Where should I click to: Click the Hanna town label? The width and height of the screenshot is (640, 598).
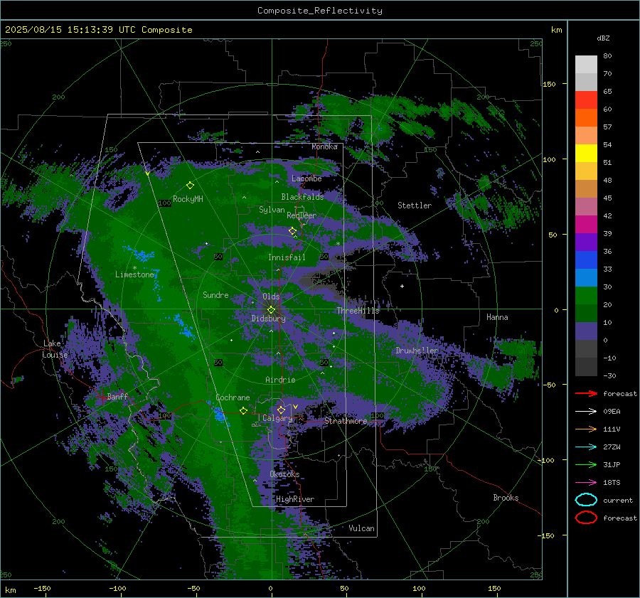(497, 317)
